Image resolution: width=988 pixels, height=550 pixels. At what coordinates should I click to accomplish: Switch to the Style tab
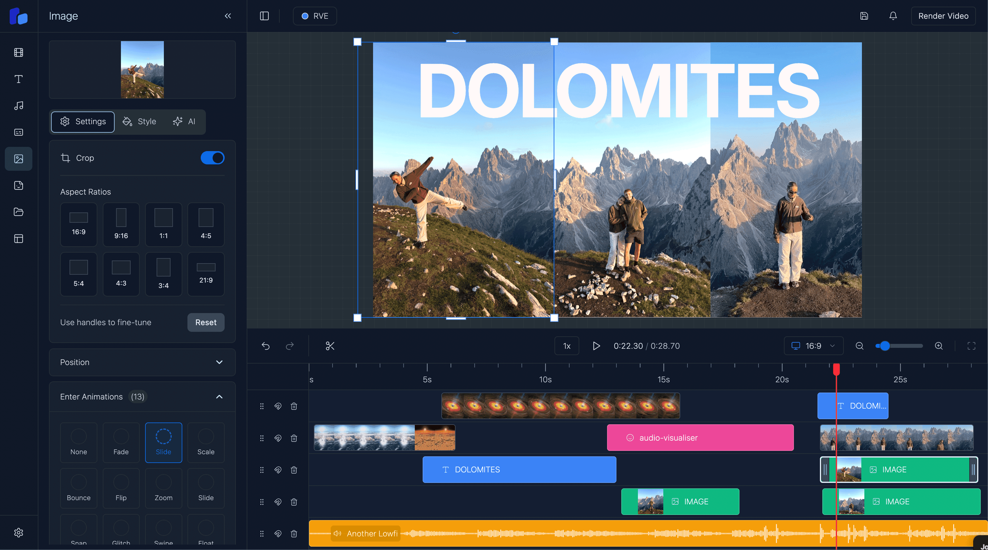(140, 121)
